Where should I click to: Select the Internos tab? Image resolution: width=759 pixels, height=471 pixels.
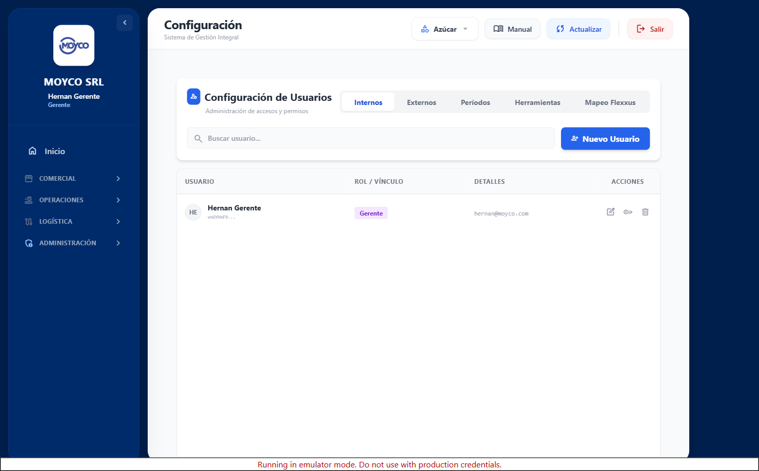368,102
